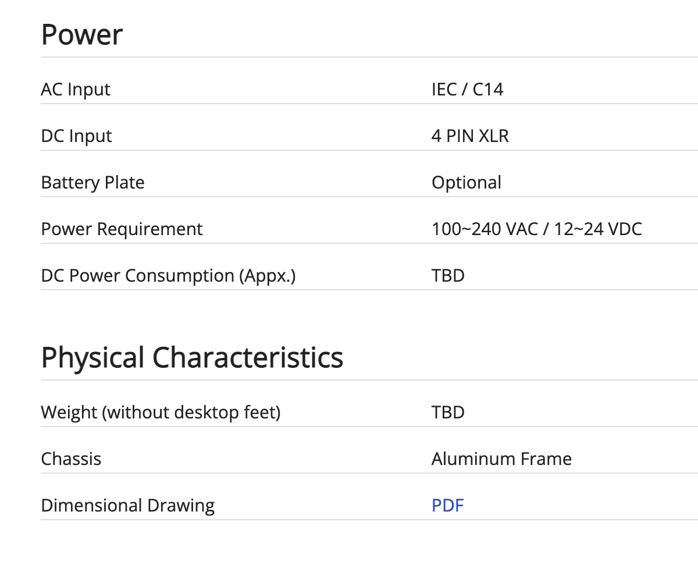This screenshot has width=698, height=561.
Task: Click the Chassis label
Action: pos(71,459)
